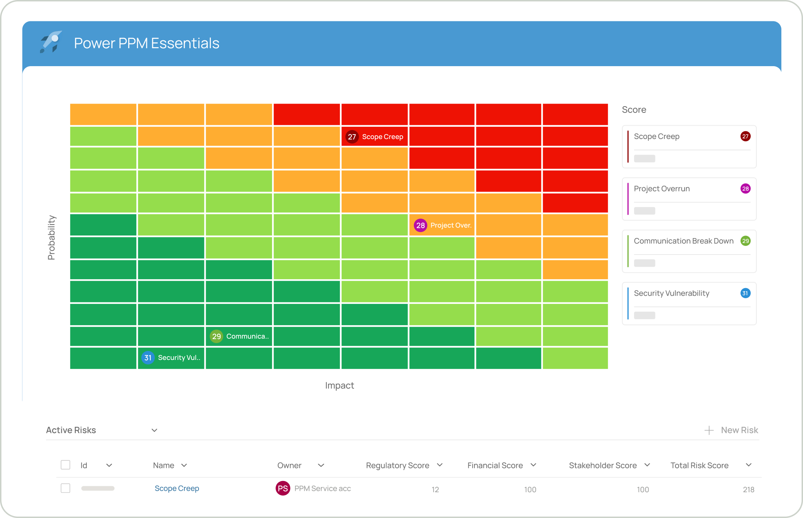Open the Scope Creep link in table
The width and height of the screenshot is (803, 518).
tap(177, 488)
